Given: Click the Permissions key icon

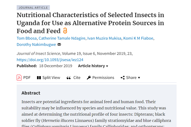Looking at the screenshot, I should pyautogui.click(x=89, y=78).
